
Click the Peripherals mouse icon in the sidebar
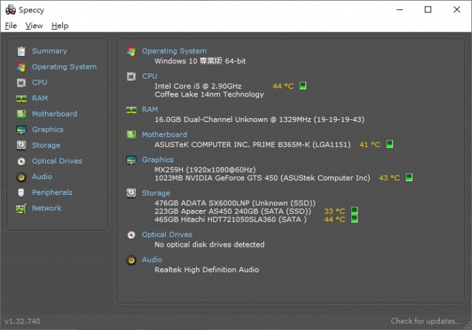(21, 193)
